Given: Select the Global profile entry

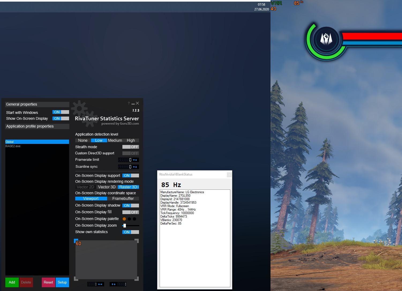Looking at the screenshot, I should pos(37,142).
